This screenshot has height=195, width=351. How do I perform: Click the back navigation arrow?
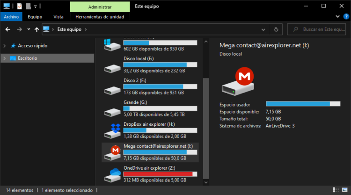pyautogui.click(x=7, y=29)
